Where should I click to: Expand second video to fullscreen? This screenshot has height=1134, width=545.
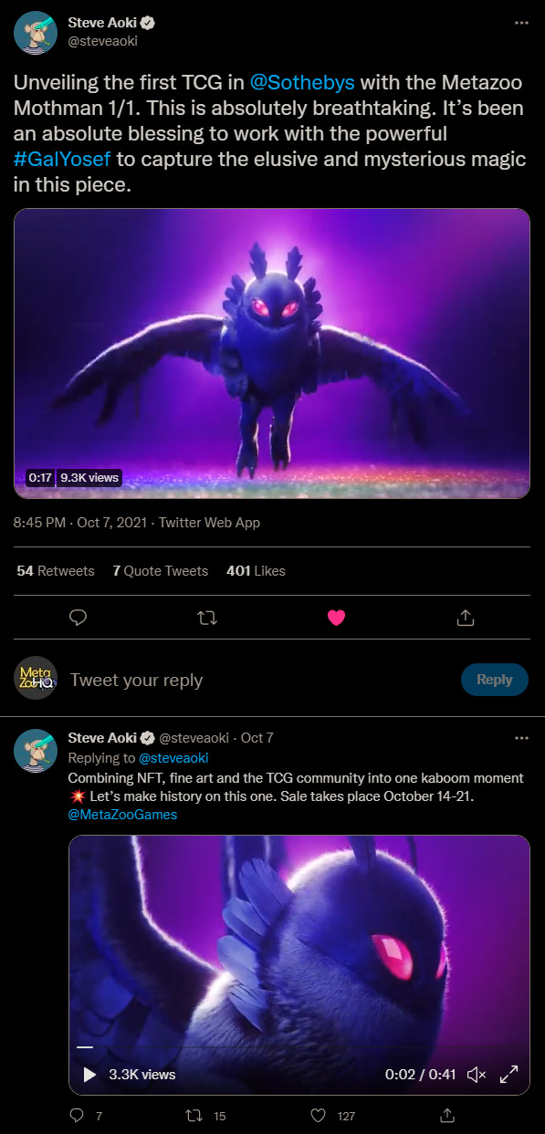pos(509,1075)
